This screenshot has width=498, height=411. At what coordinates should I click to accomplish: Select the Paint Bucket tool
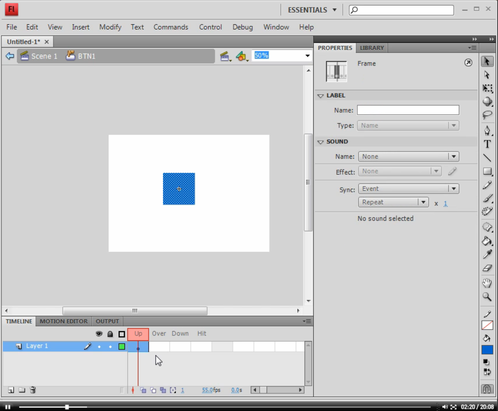[x=487, y=241]
